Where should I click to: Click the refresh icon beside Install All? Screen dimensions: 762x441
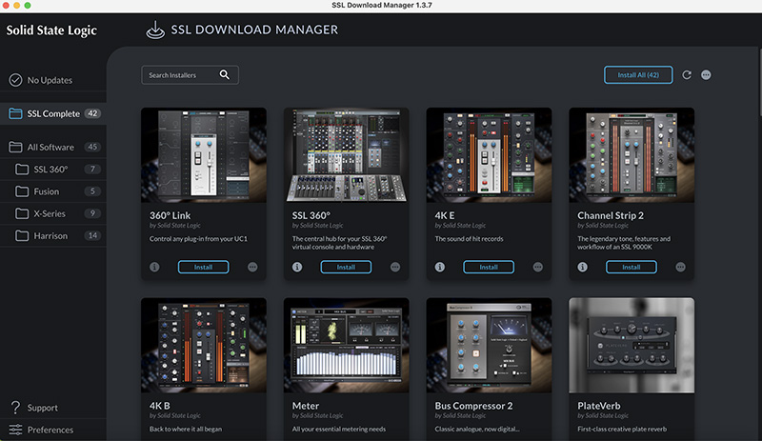point(687,74)
